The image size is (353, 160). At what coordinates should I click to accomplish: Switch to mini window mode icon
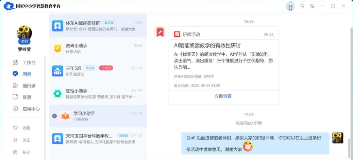312,6
